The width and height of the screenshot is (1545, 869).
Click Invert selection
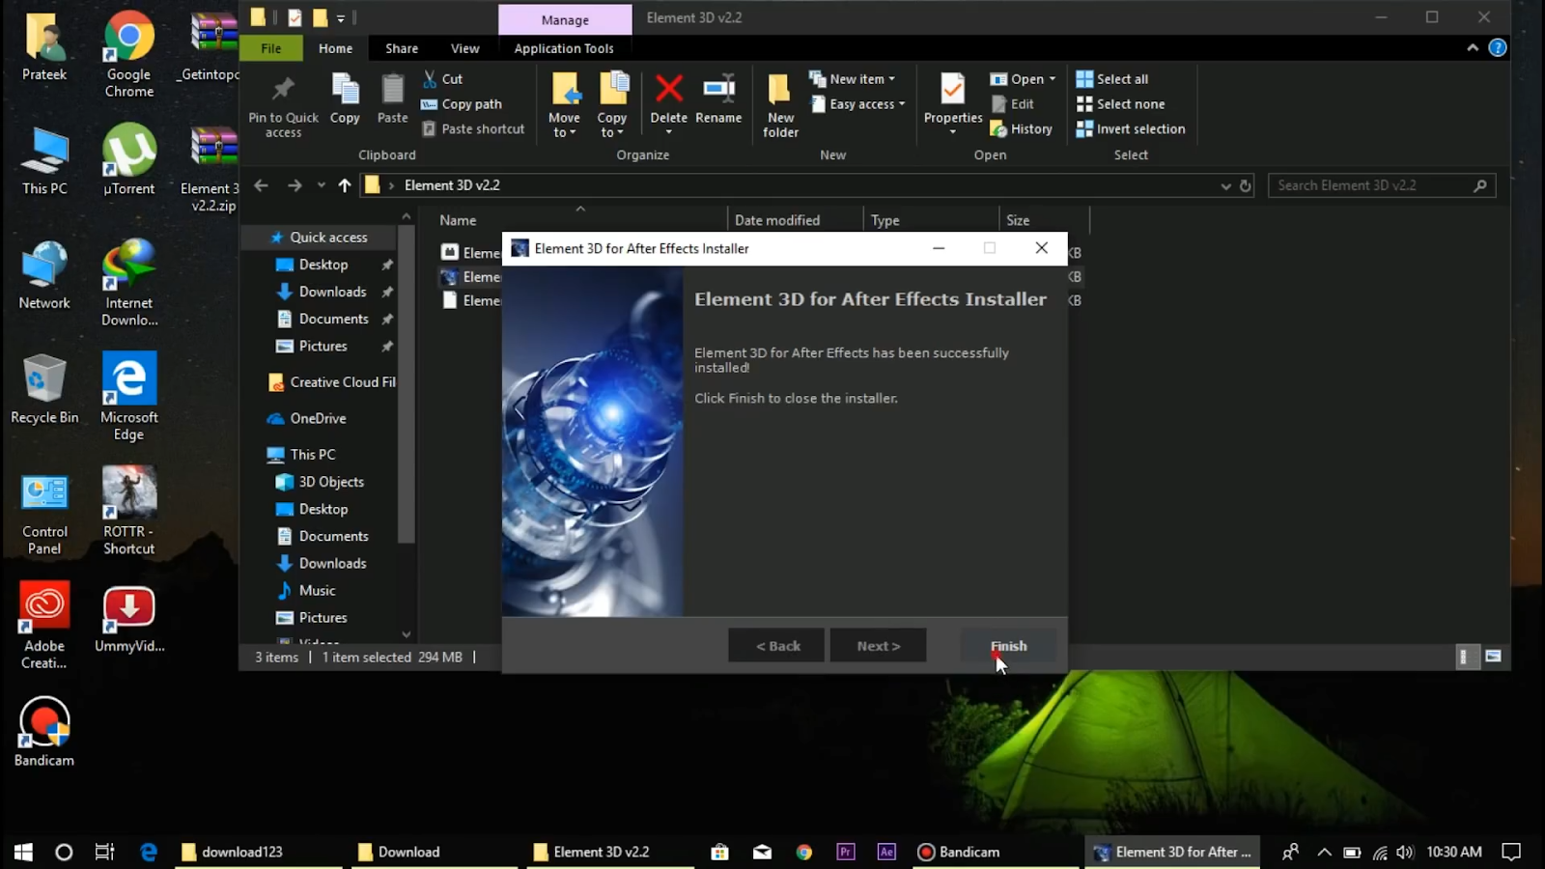[x=1130, y=128]
